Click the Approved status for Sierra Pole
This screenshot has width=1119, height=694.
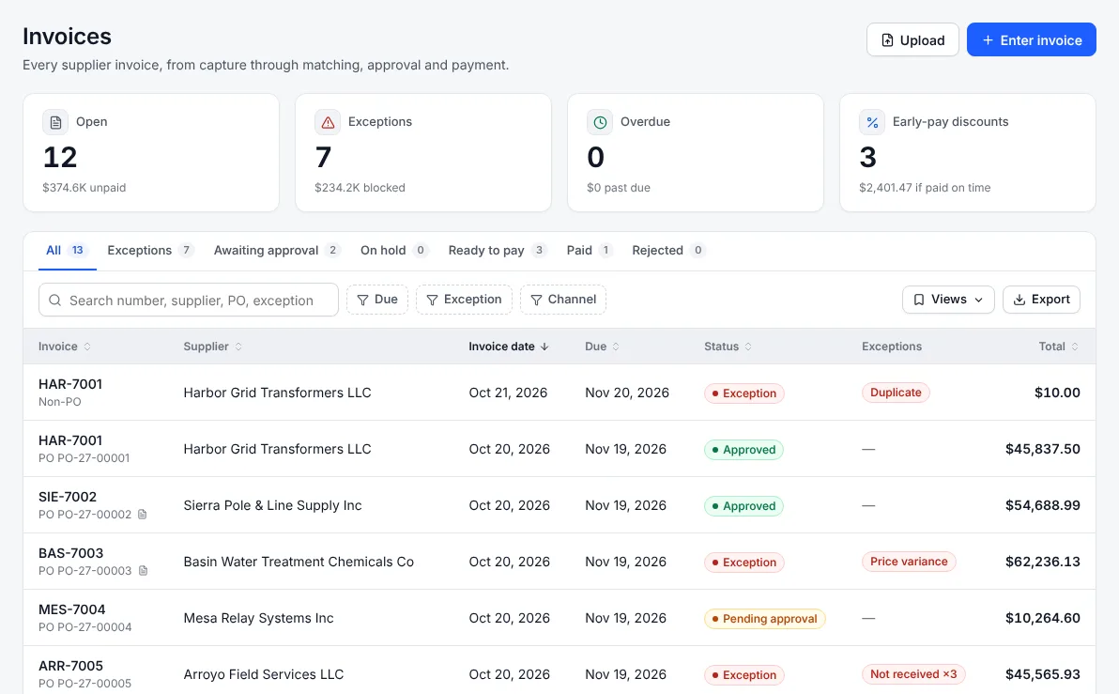[x=743, y=505]
